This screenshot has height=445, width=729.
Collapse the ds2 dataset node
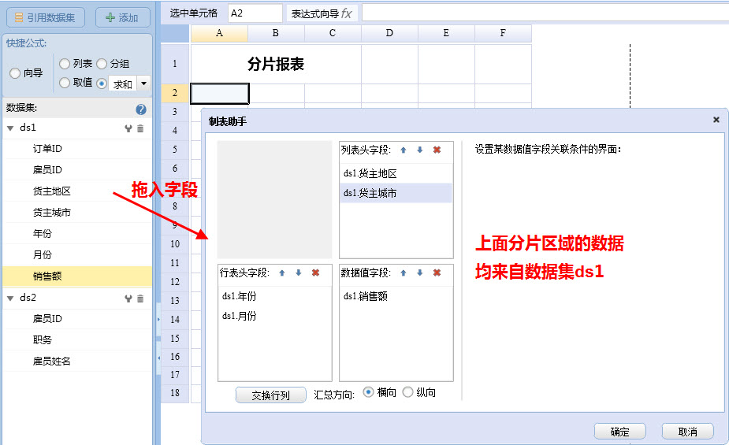click(x=10, y=298)
